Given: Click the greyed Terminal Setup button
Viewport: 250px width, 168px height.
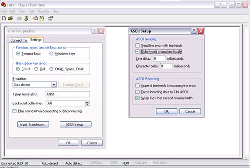Looking at the screenshot, I should point(74,85).
